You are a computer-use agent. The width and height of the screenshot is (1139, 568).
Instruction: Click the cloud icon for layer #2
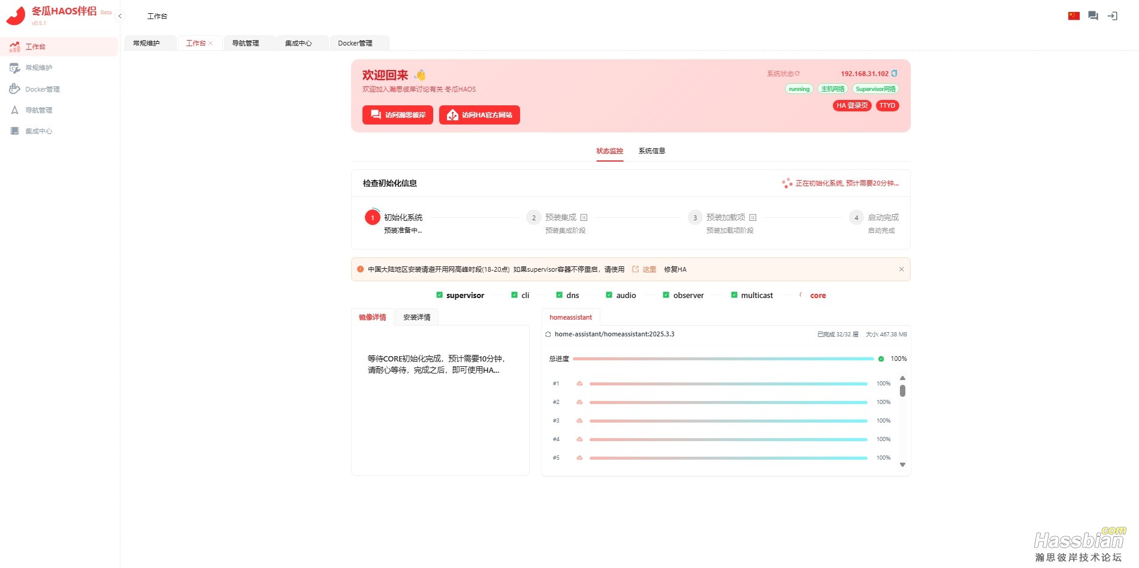[579, 402]
